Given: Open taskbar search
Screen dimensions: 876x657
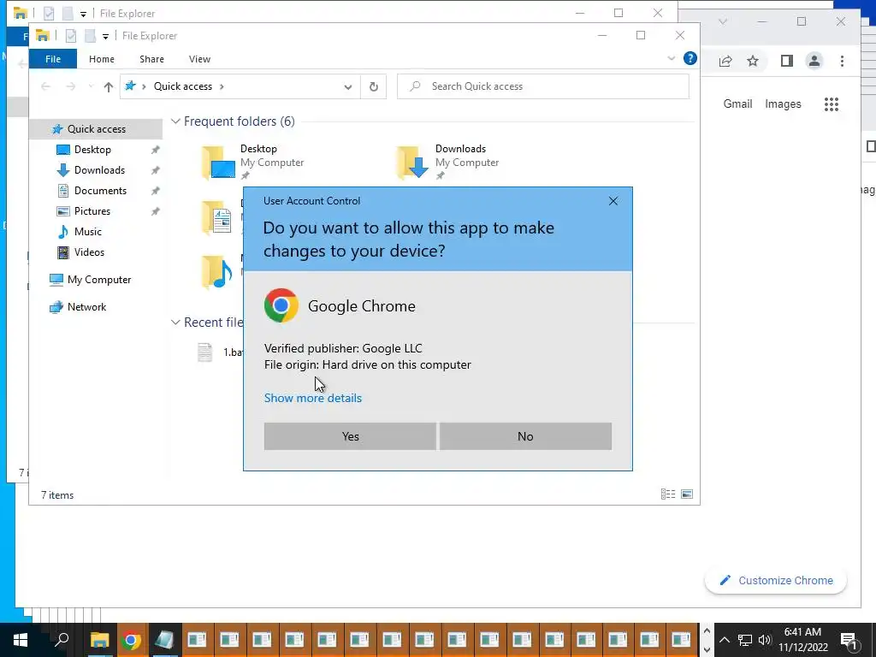Looking at the screenshot, I should pyautogui.click(x=62, y=640).
